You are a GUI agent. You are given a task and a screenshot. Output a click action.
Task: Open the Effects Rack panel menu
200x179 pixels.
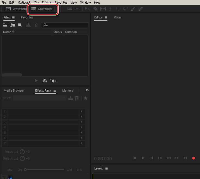pyautogui.click(x=55, y=90)
